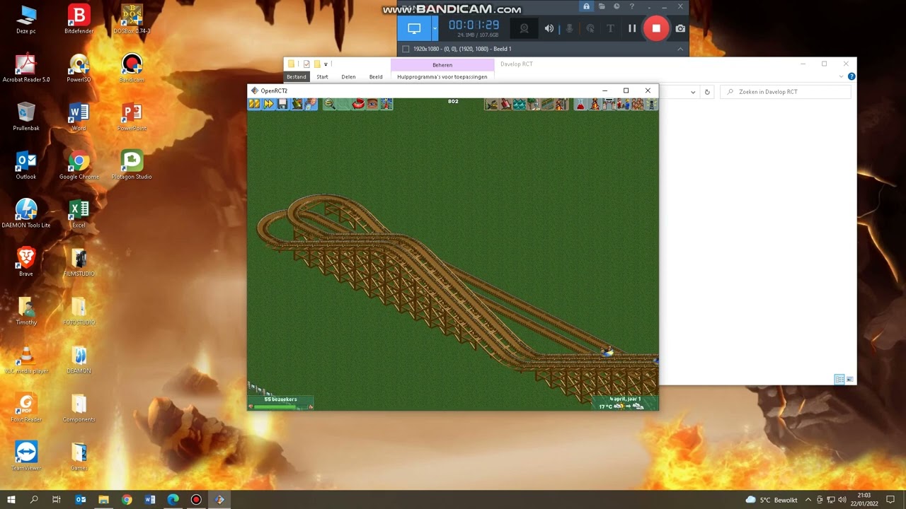
Task: Open the recent messages lightbulb icon
Action: coord(652,104)
